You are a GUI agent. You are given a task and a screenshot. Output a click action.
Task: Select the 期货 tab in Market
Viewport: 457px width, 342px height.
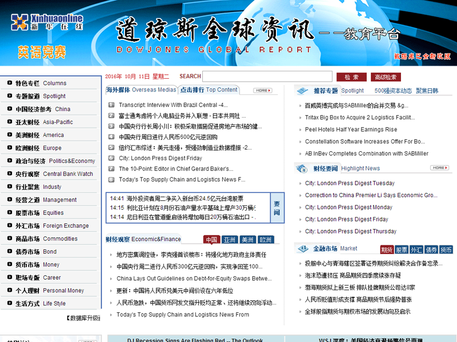(387, 250)
